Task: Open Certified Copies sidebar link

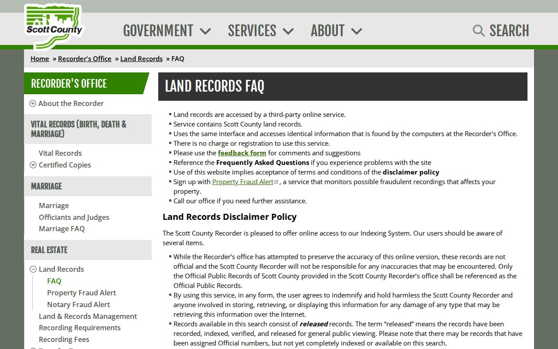Action: 65,165
